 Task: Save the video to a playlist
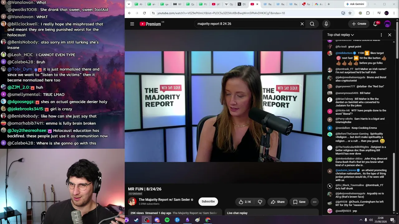tap(299, 202)
